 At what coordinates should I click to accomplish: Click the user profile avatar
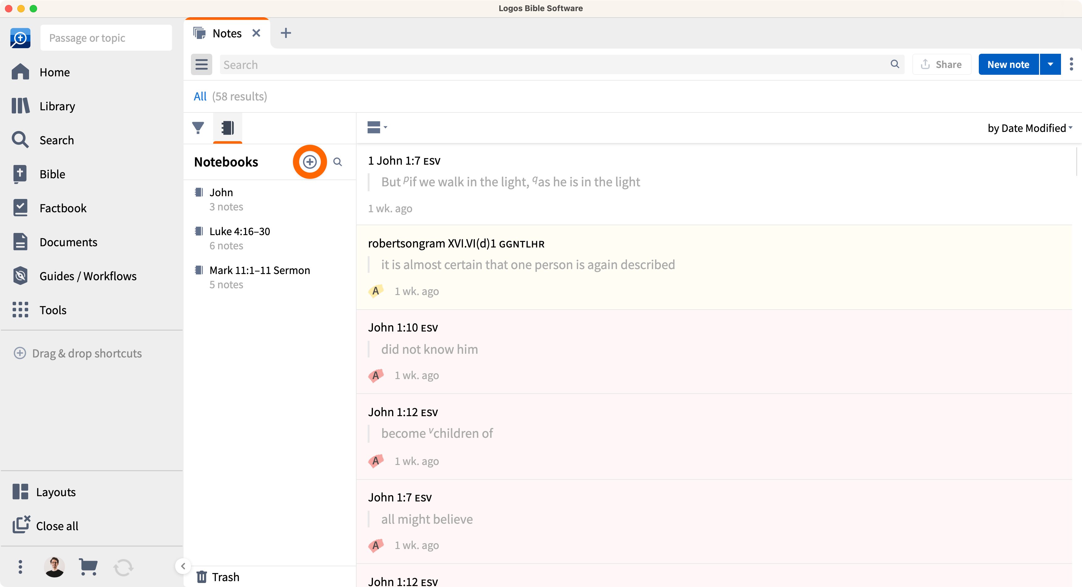click(x=54, y=567)
